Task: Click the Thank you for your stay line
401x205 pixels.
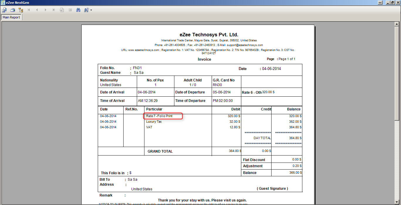Action: (x=202, y=200)
